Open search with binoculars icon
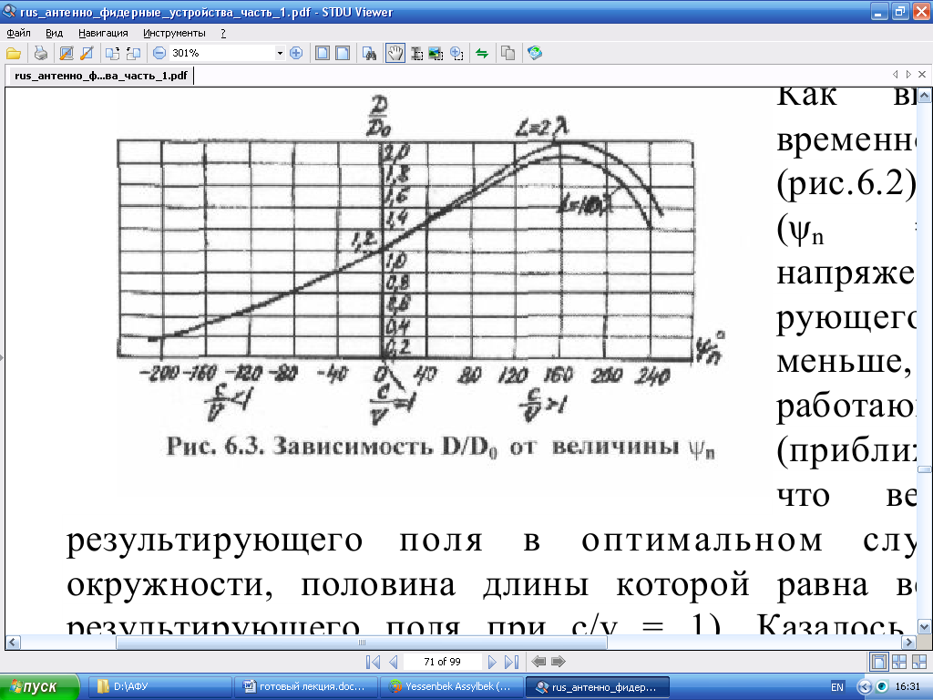 (x=370, y=54)
